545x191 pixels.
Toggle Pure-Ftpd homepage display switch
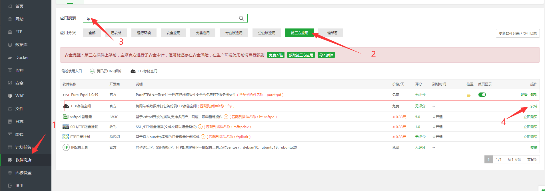(482, 95)
